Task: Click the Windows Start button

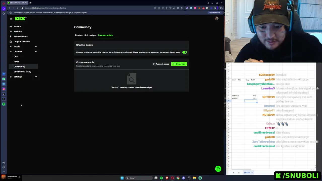Action: 122,178
